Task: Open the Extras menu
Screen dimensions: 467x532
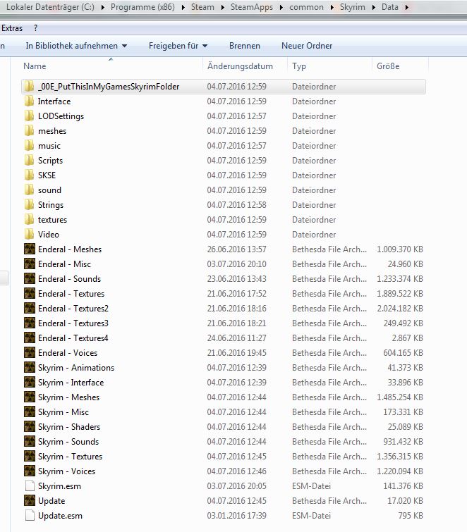Action: [12, 28]
